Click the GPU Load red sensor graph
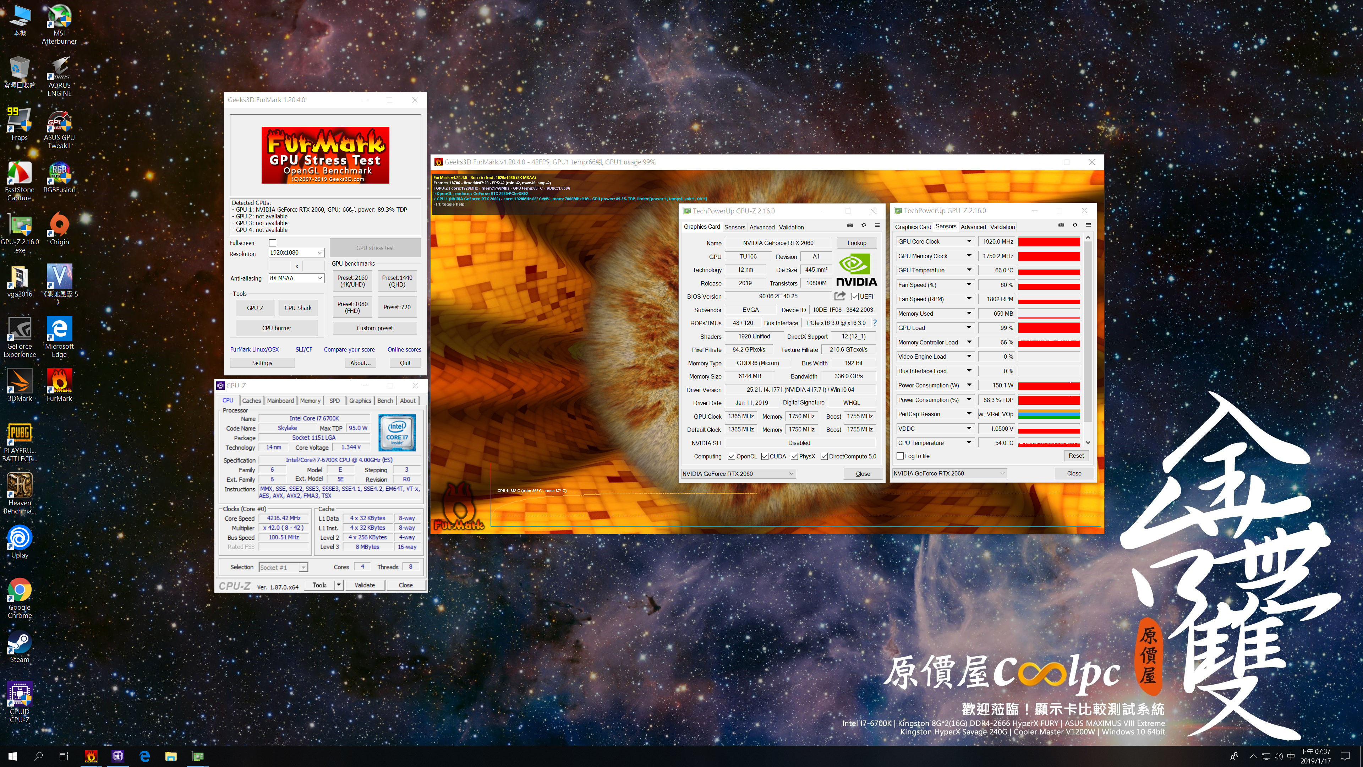The height and width of the screenshot is (767, 1363). tap(1049, 328)
